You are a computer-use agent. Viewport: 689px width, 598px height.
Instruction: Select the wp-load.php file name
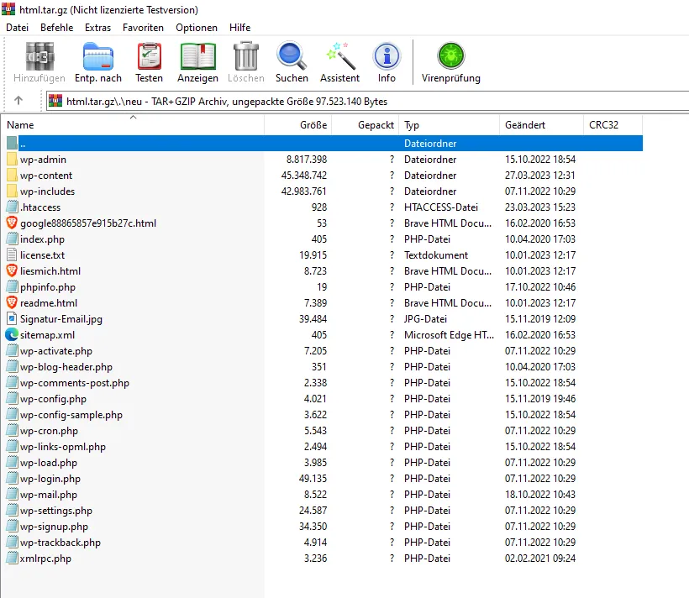tap(49, 462)
